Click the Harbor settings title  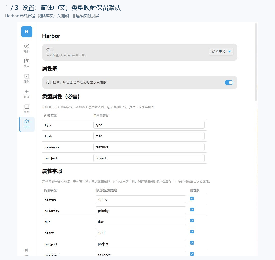point(51,36)
